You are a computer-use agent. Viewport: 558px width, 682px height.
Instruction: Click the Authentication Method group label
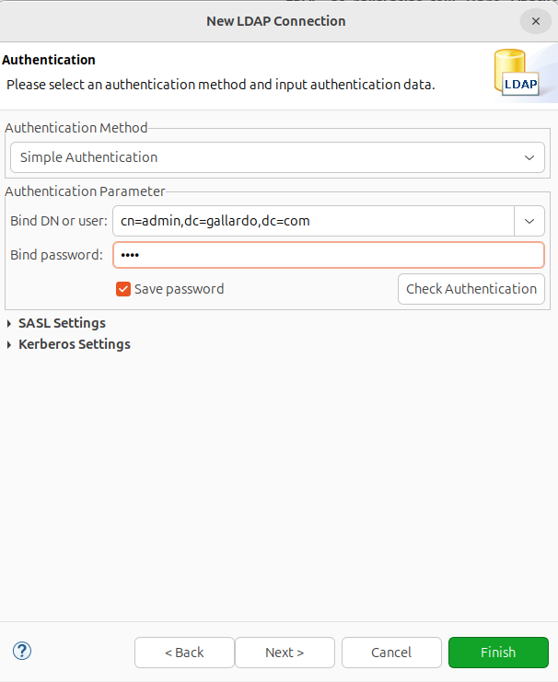point(76,128)
